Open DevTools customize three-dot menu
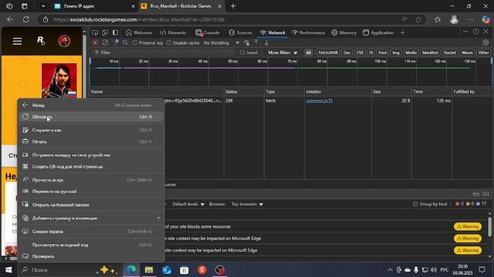The height and width of the screenshot is (277, 494). (x=465, y=32)
